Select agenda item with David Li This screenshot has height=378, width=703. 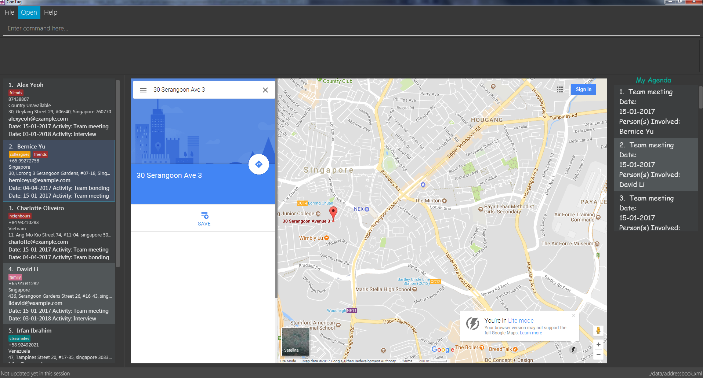tap(656, 165)
